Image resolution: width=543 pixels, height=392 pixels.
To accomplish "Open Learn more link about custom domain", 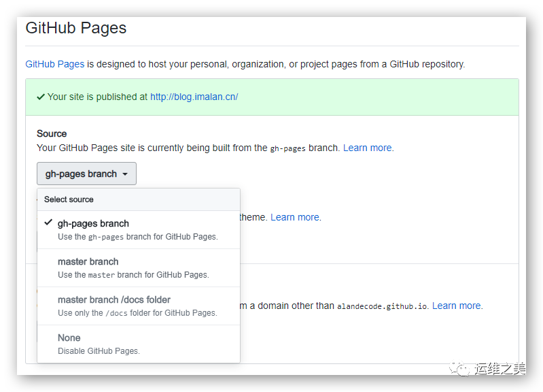I will 457,306.
